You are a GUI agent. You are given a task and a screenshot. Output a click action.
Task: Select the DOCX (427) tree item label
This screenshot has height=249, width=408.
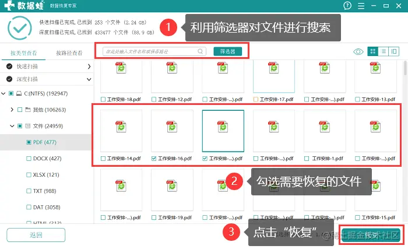[47, 159]
